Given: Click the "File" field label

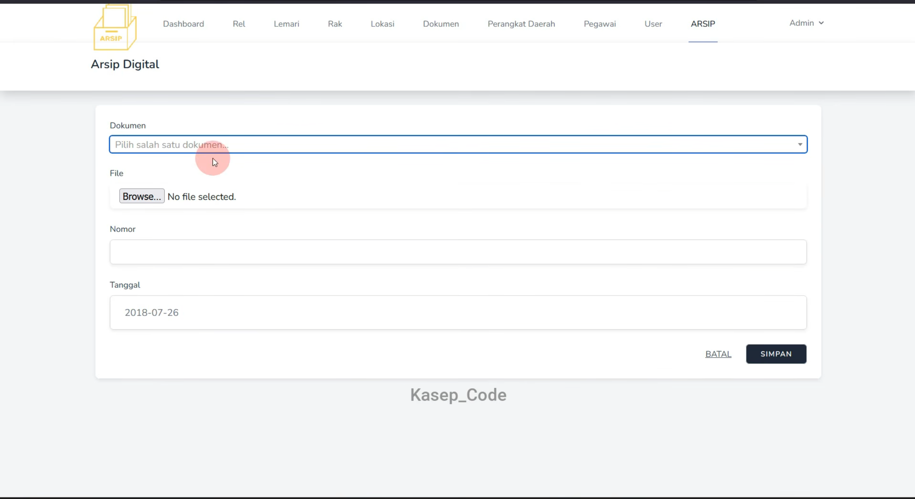Looking at the screenshot, I should (116, 173).
